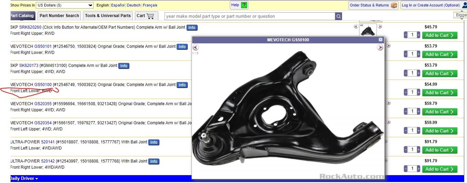This screenshot has width=467, height=183.
Task: Previous thumbnail arrow for SRK620260 row
Action: click(356, 26)
